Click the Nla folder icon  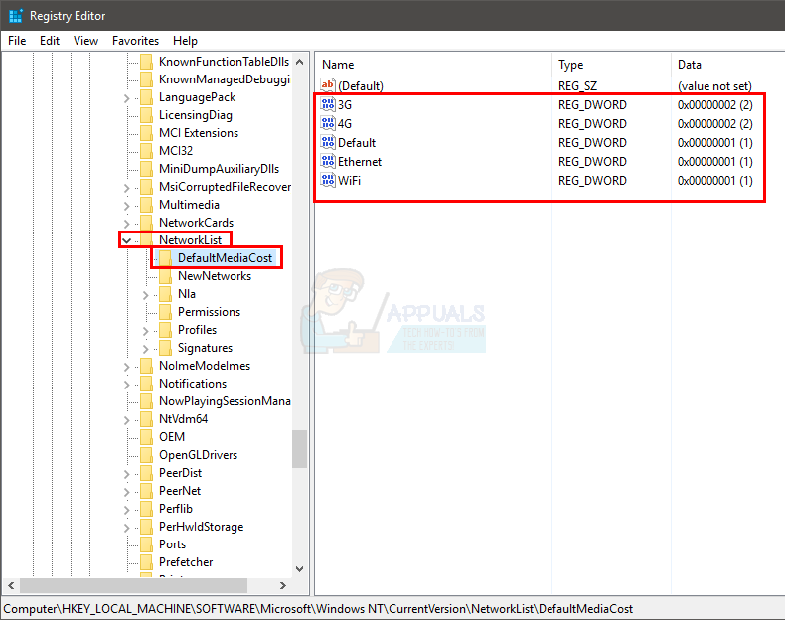coord(165,294)
